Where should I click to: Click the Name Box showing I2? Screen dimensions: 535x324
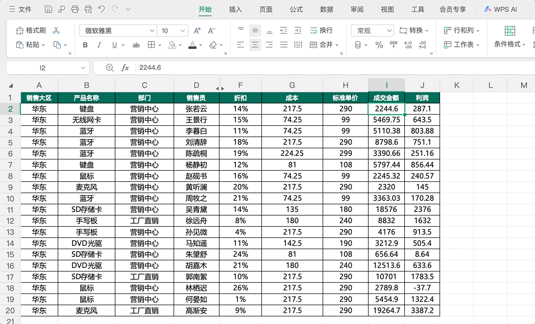[x=42, y=68]
